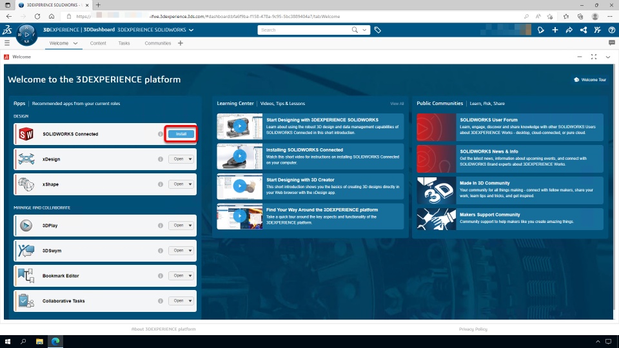
Task: Play Installing SOLIDWORKS Connected video
Action: point(240,156)
